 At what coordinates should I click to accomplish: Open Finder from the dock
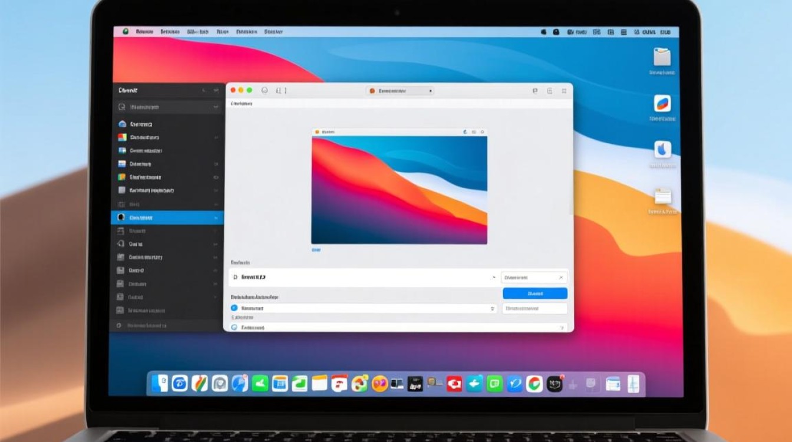point(160,384)
